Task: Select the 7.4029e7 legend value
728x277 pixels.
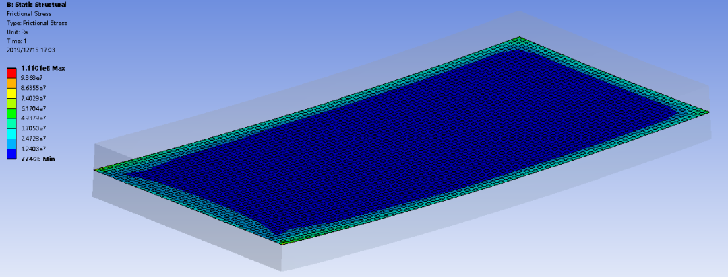Action: pos(34,98)
